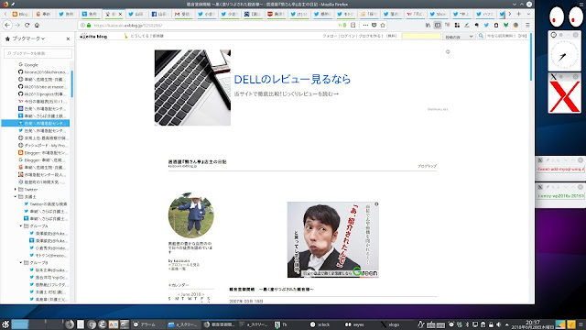Click the blog search magnifier icon
Screen dimensions: 586x330
(481, 36)
